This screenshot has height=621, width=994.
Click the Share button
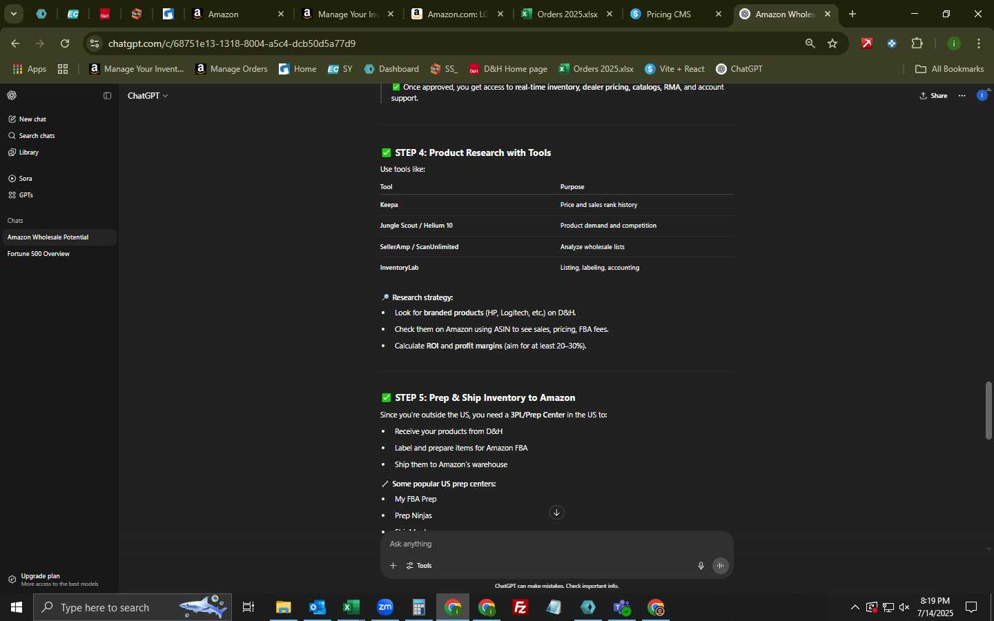pos(933,96)
